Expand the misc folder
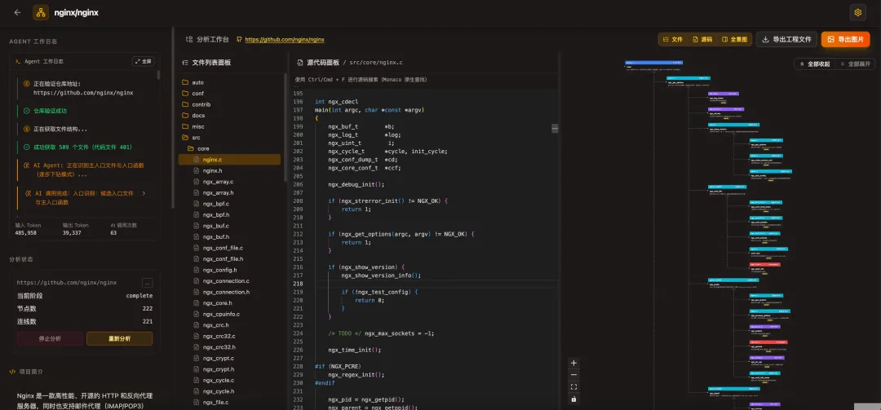The image size is (881, 410). click(x=229, y=126)
